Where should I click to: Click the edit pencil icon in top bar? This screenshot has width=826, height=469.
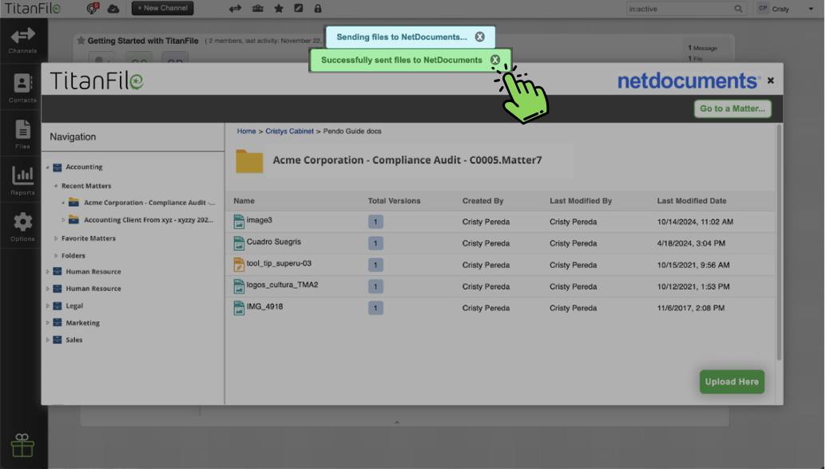tap(299, 9)
